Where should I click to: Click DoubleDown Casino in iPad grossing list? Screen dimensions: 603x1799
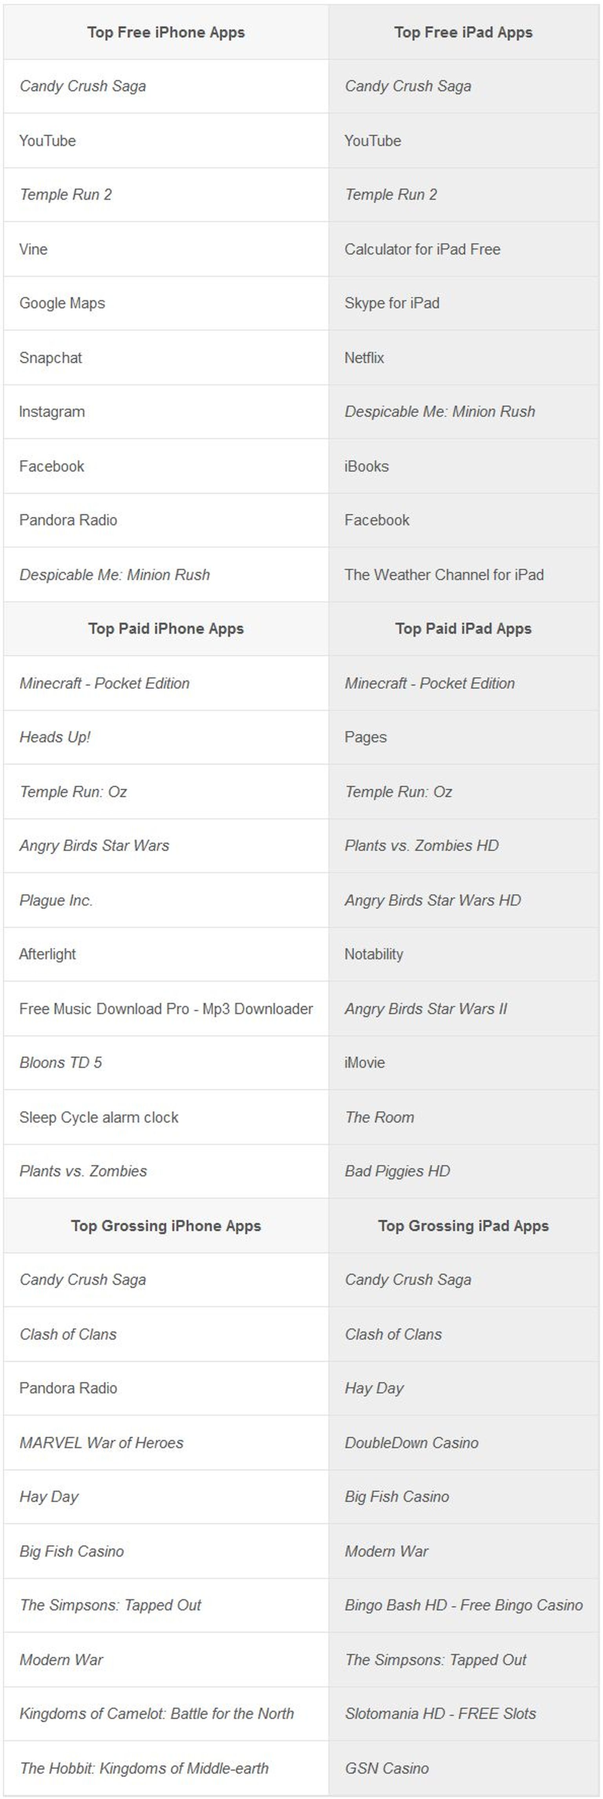pos(412,1443)
